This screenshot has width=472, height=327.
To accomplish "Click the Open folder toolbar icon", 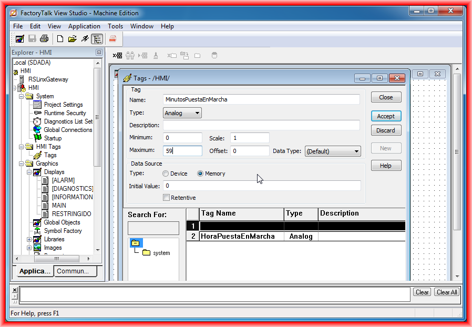I will click(x=73, y=39).
